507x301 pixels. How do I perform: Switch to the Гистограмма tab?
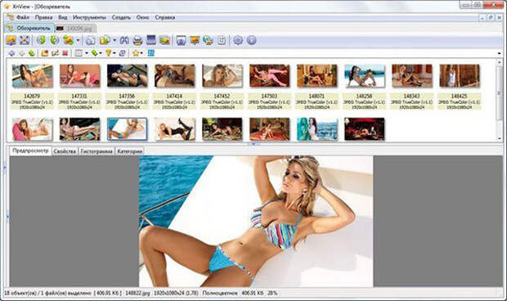tap(96, 151)
